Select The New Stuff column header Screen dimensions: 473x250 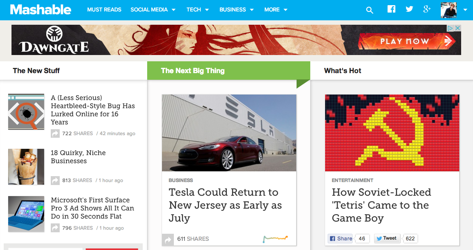(x=36, y=71)
